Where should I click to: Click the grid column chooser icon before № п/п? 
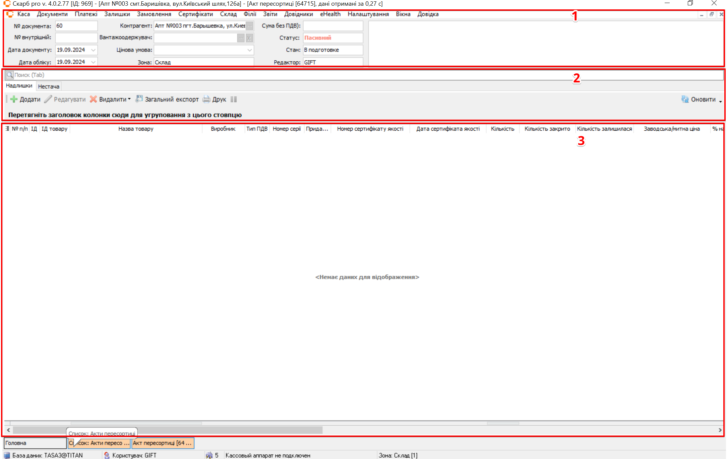(x=7, y=129)
